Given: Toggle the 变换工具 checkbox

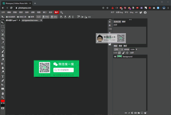Looking at the screenshot, I should point(18,17).
